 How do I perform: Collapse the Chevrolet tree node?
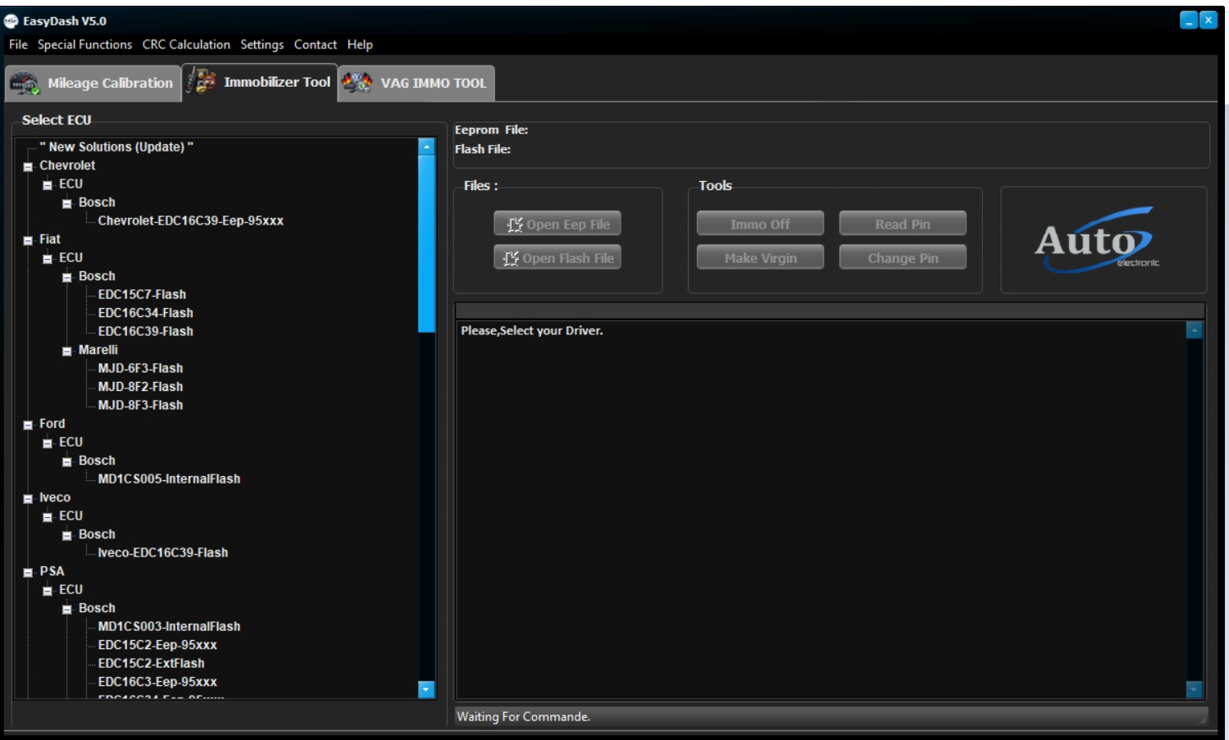(28, 166)
